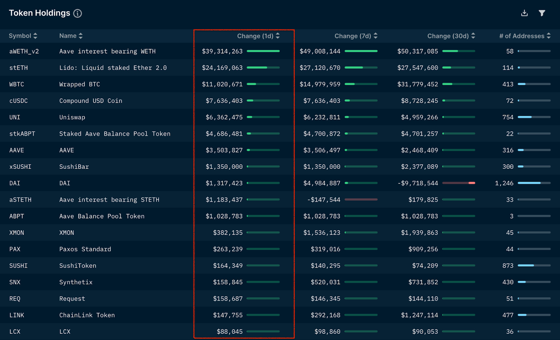Select the cUSDC symbol cell
Screen dimensions: 560x340
pos(19,101)
